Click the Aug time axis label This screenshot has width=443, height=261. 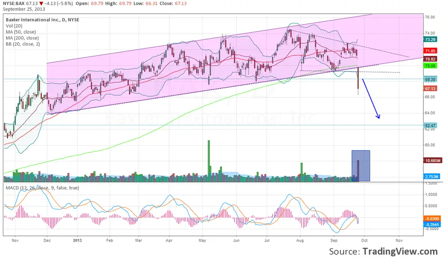point(300,241)
